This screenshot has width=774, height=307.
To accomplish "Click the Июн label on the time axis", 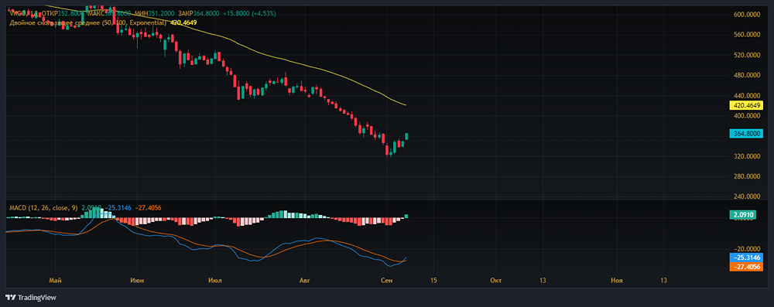I will pos(137,281).
